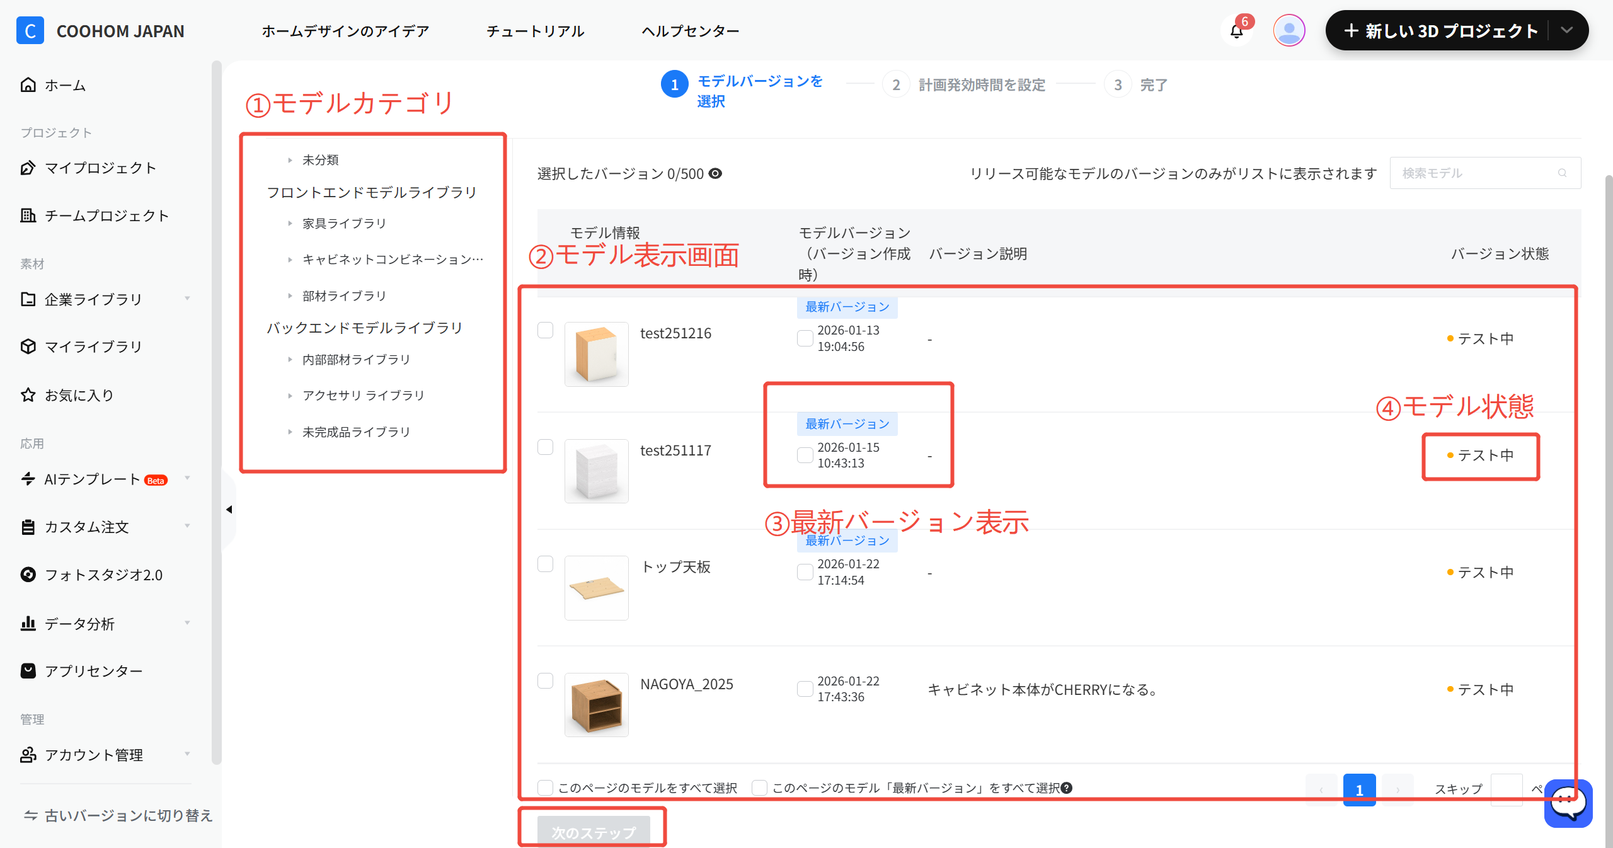Check version 2026-01-22 17:14:54 checkbox

click(x=805, y=572)
